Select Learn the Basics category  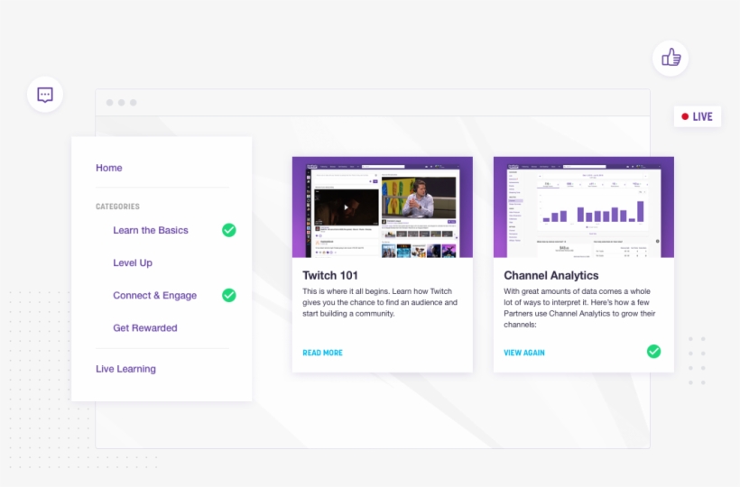pos(151,230)
